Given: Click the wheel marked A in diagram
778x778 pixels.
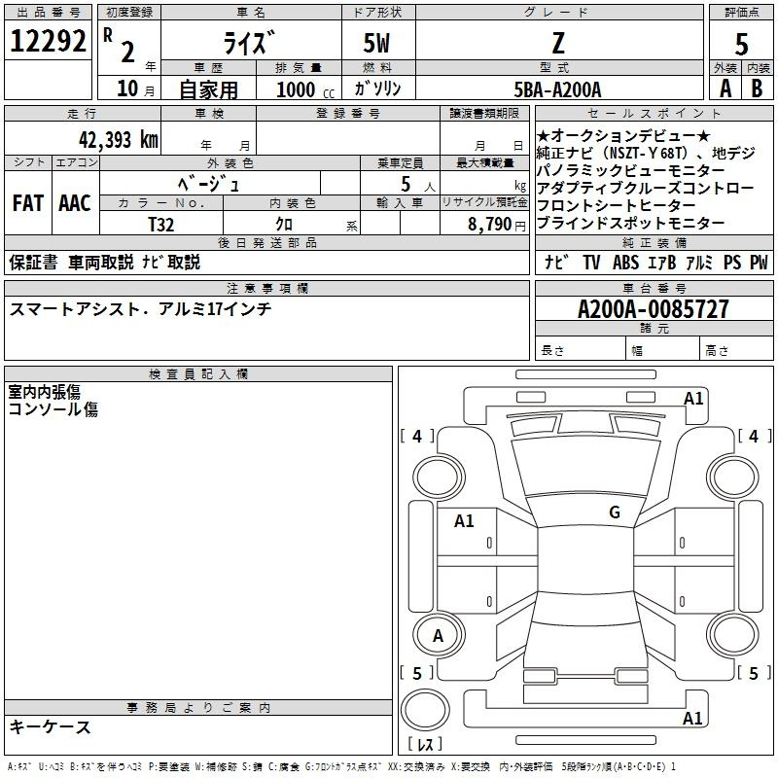Looking at the screenshot, I should pos(439,636).
